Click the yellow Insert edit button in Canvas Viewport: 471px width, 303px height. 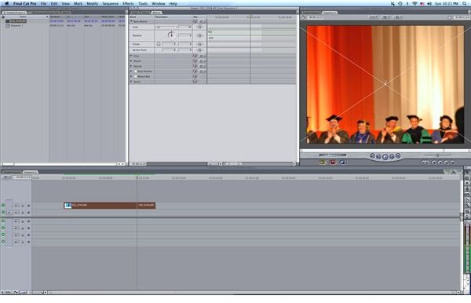[x=323, y=162]
